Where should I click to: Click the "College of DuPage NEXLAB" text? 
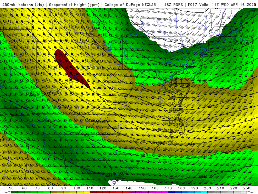point(130,5)
